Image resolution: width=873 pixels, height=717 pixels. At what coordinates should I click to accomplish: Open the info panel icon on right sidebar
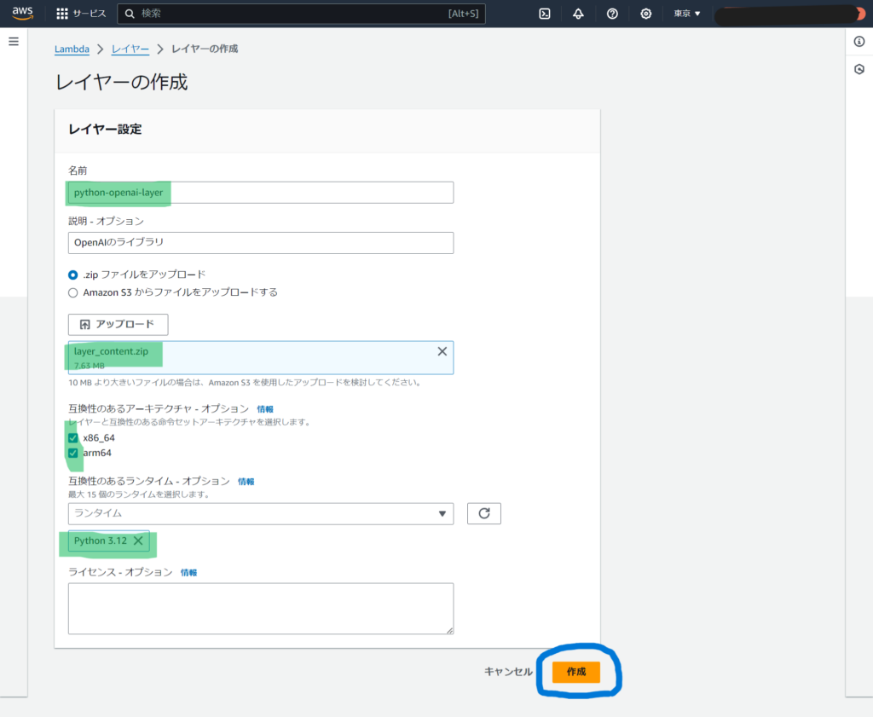point(859,42)
